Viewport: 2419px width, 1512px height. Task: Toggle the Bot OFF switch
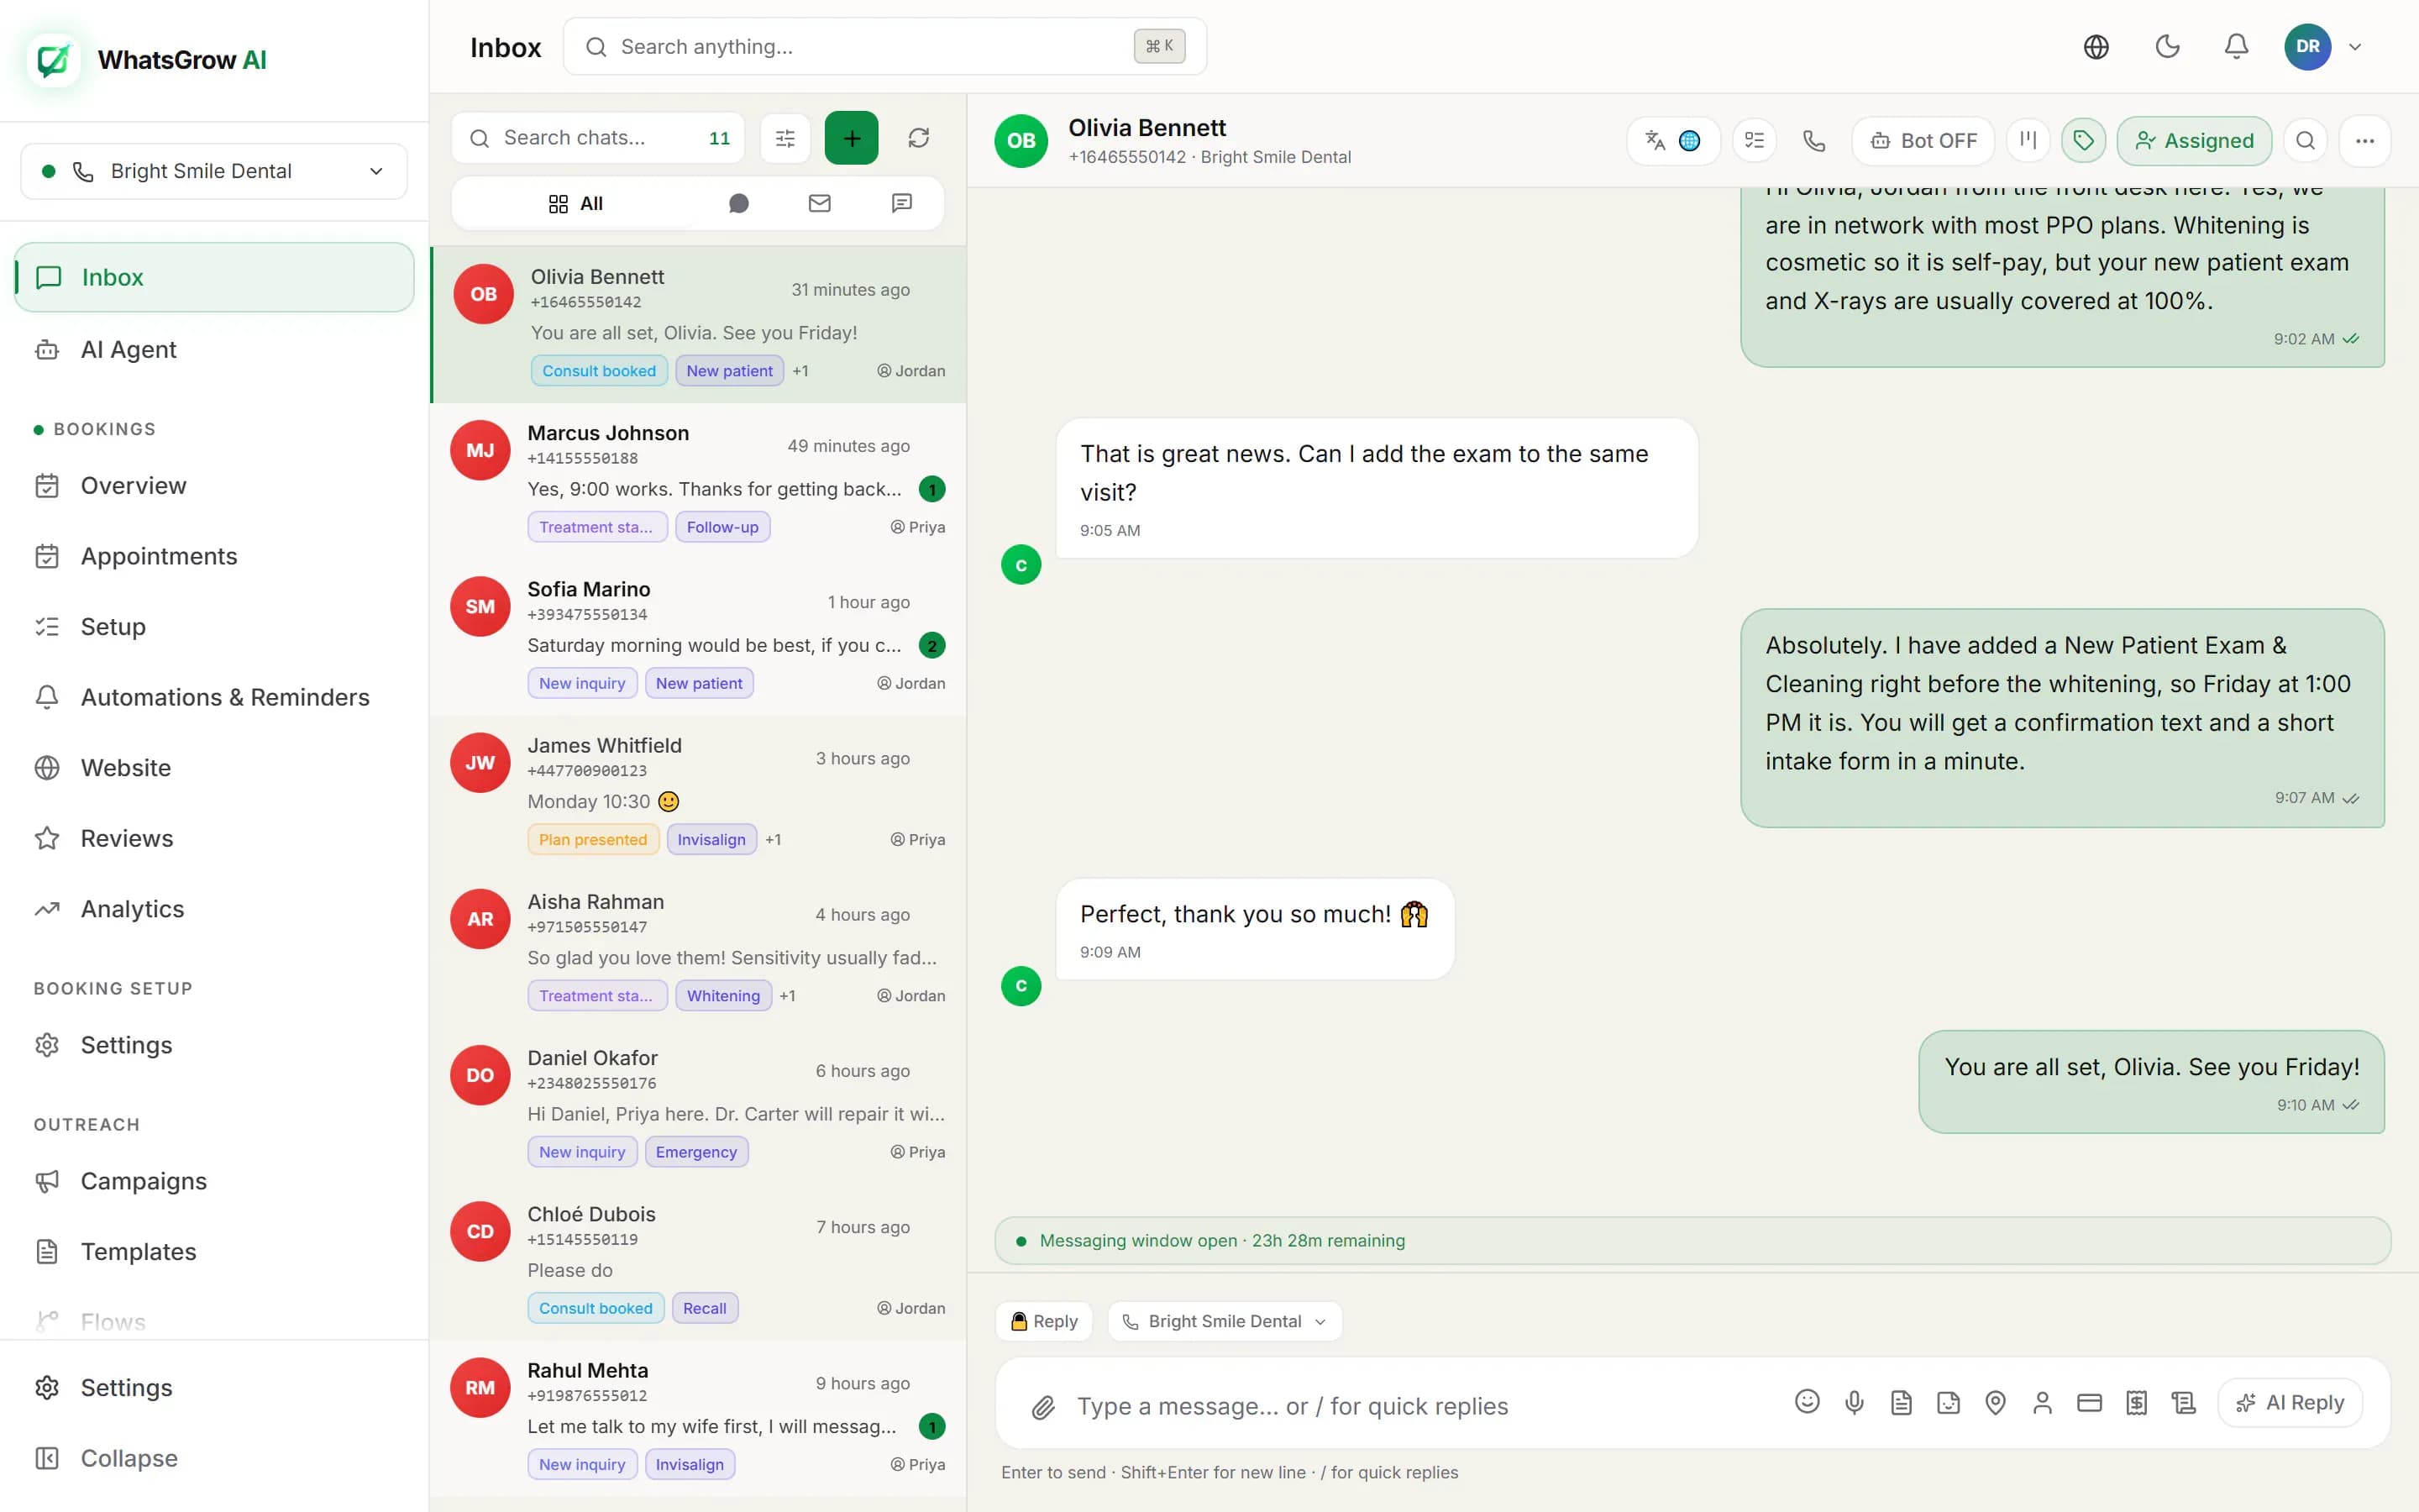[1923, 141]
